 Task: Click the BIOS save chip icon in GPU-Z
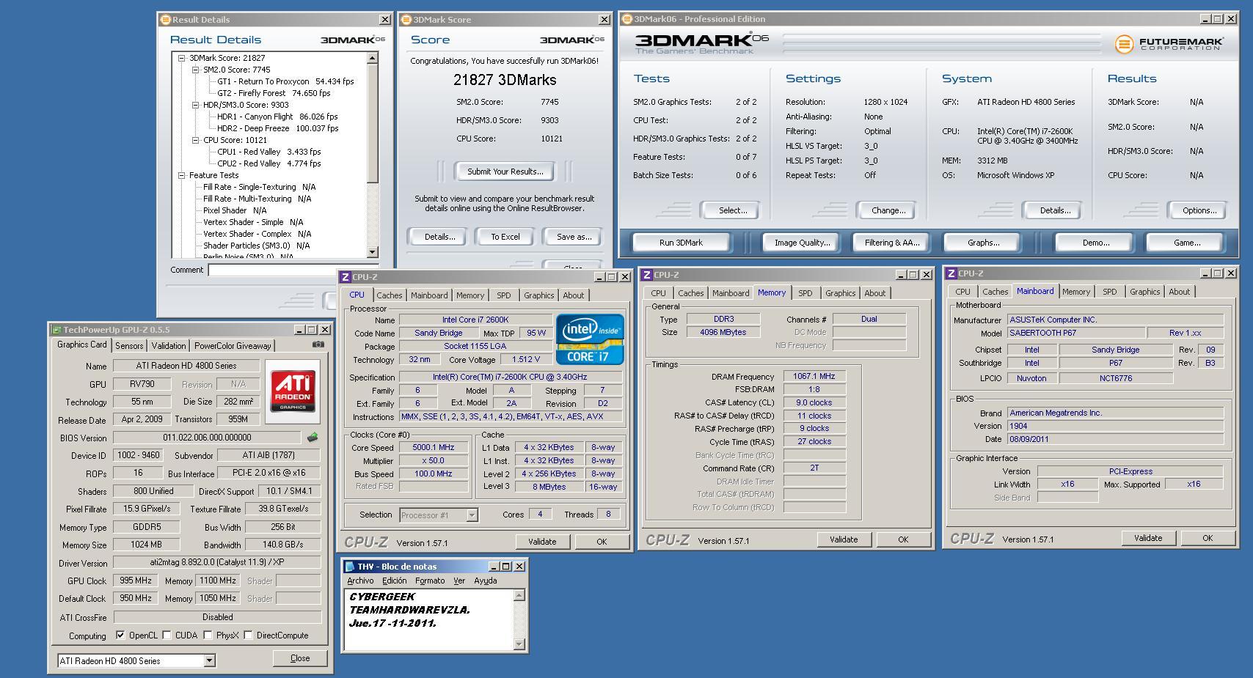coord(313,438)
